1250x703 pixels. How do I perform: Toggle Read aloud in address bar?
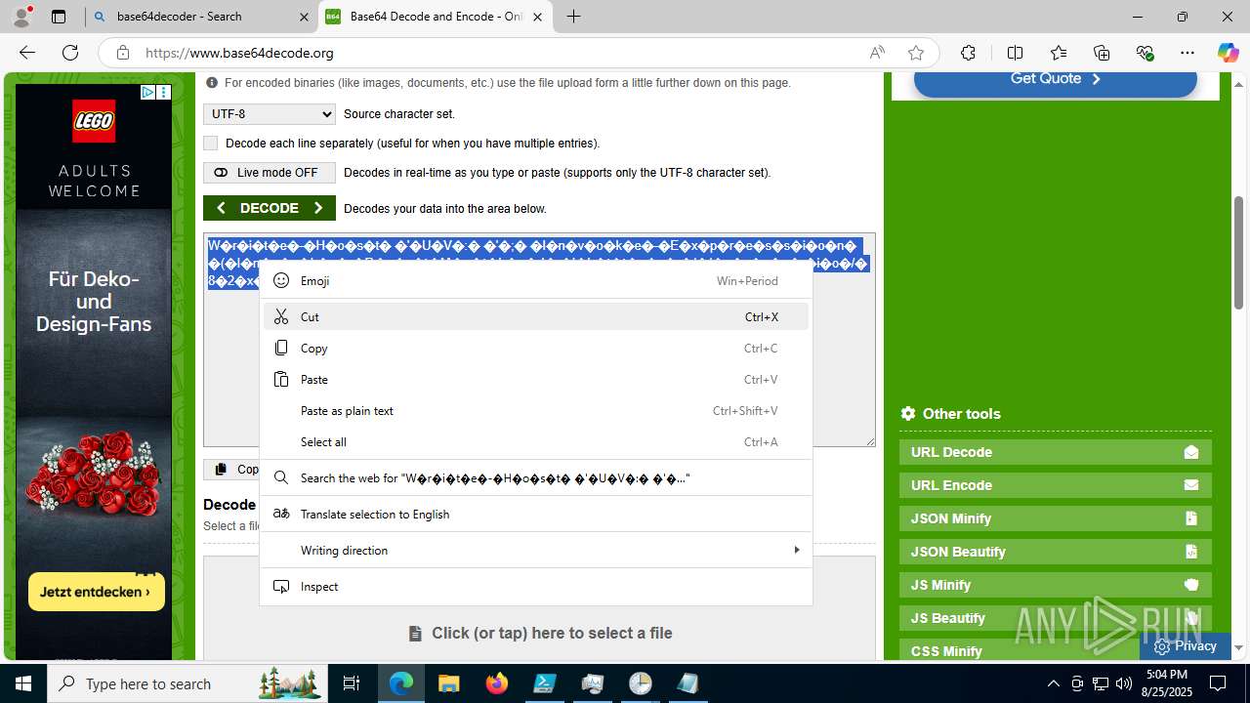coord(877,53)
